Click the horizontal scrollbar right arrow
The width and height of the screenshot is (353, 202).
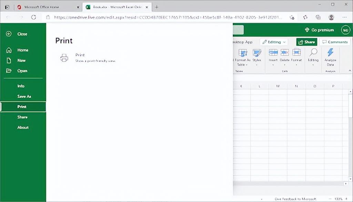click(346, 183)
